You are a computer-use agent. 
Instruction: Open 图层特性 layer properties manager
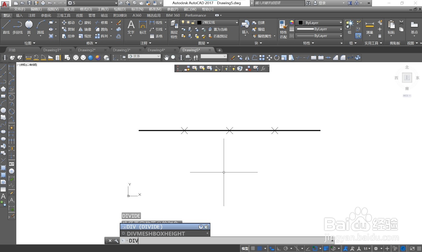(x=174, y=29)
